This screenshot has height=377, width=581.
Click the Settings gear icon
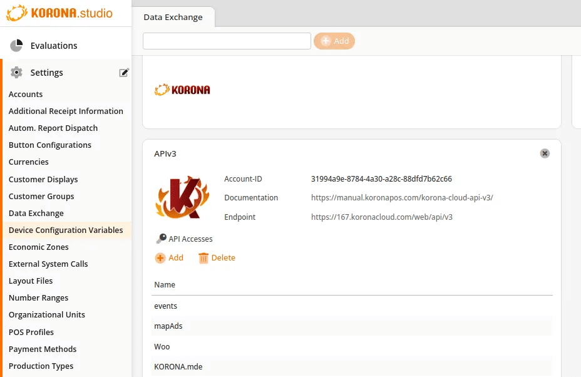tap(17, 73)
